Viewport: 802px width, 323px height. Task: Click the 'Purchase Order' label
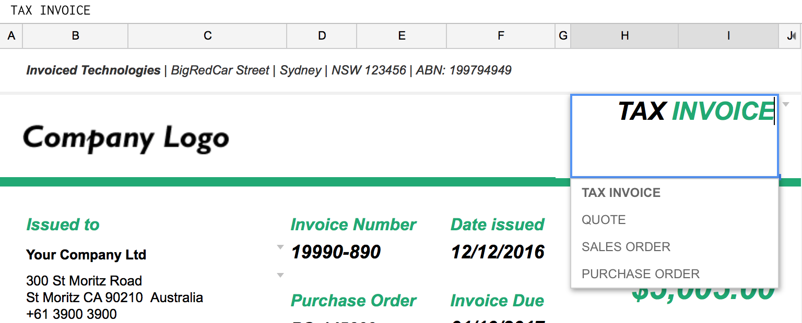pyautogui.click(x=353, y=301)
